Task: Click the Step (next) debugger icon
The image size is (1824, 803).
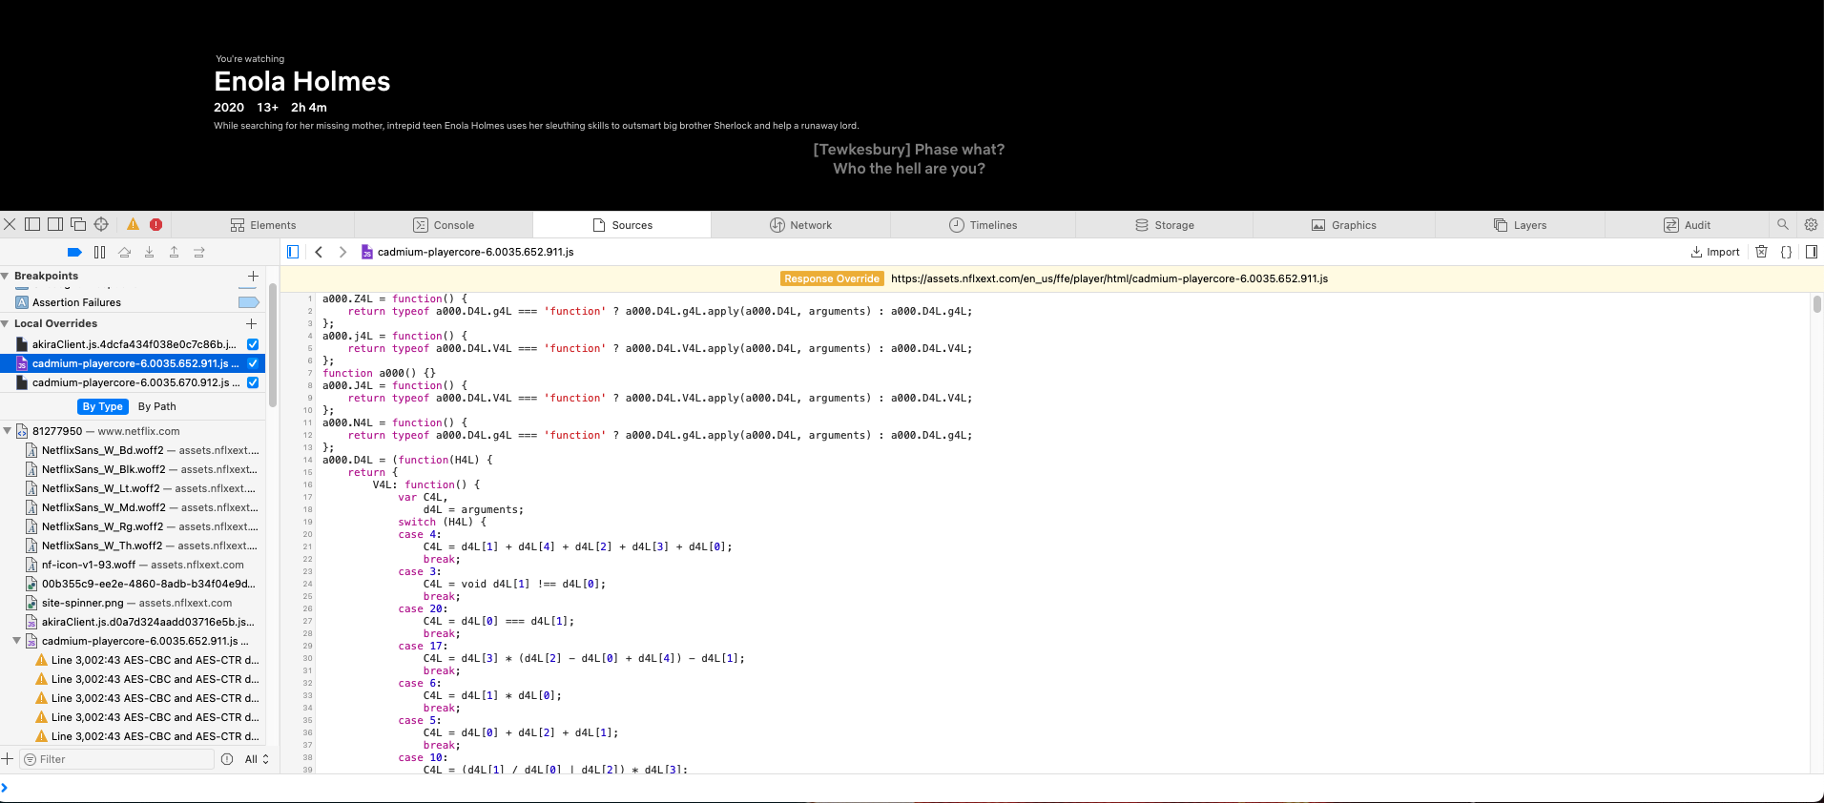Action: [198, 252]
